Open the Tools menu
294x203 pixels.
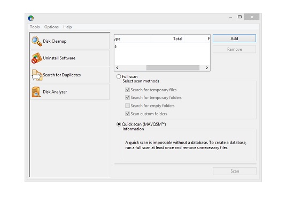35,27
